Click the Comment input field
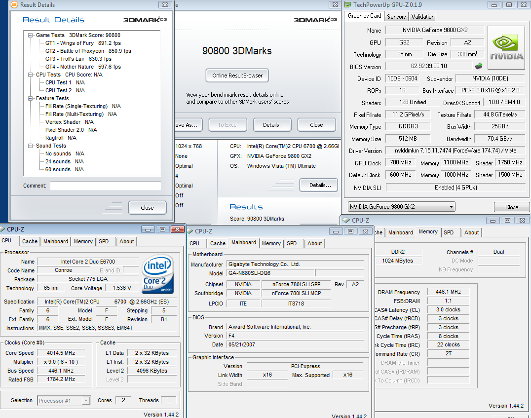531x418 pixels. 106,186
